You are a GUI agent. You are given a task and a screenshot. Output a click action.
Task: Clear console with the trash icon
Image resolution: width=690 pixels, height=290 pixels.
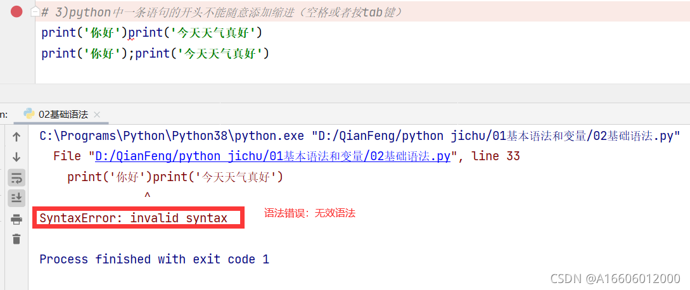[x=16, y=239]
